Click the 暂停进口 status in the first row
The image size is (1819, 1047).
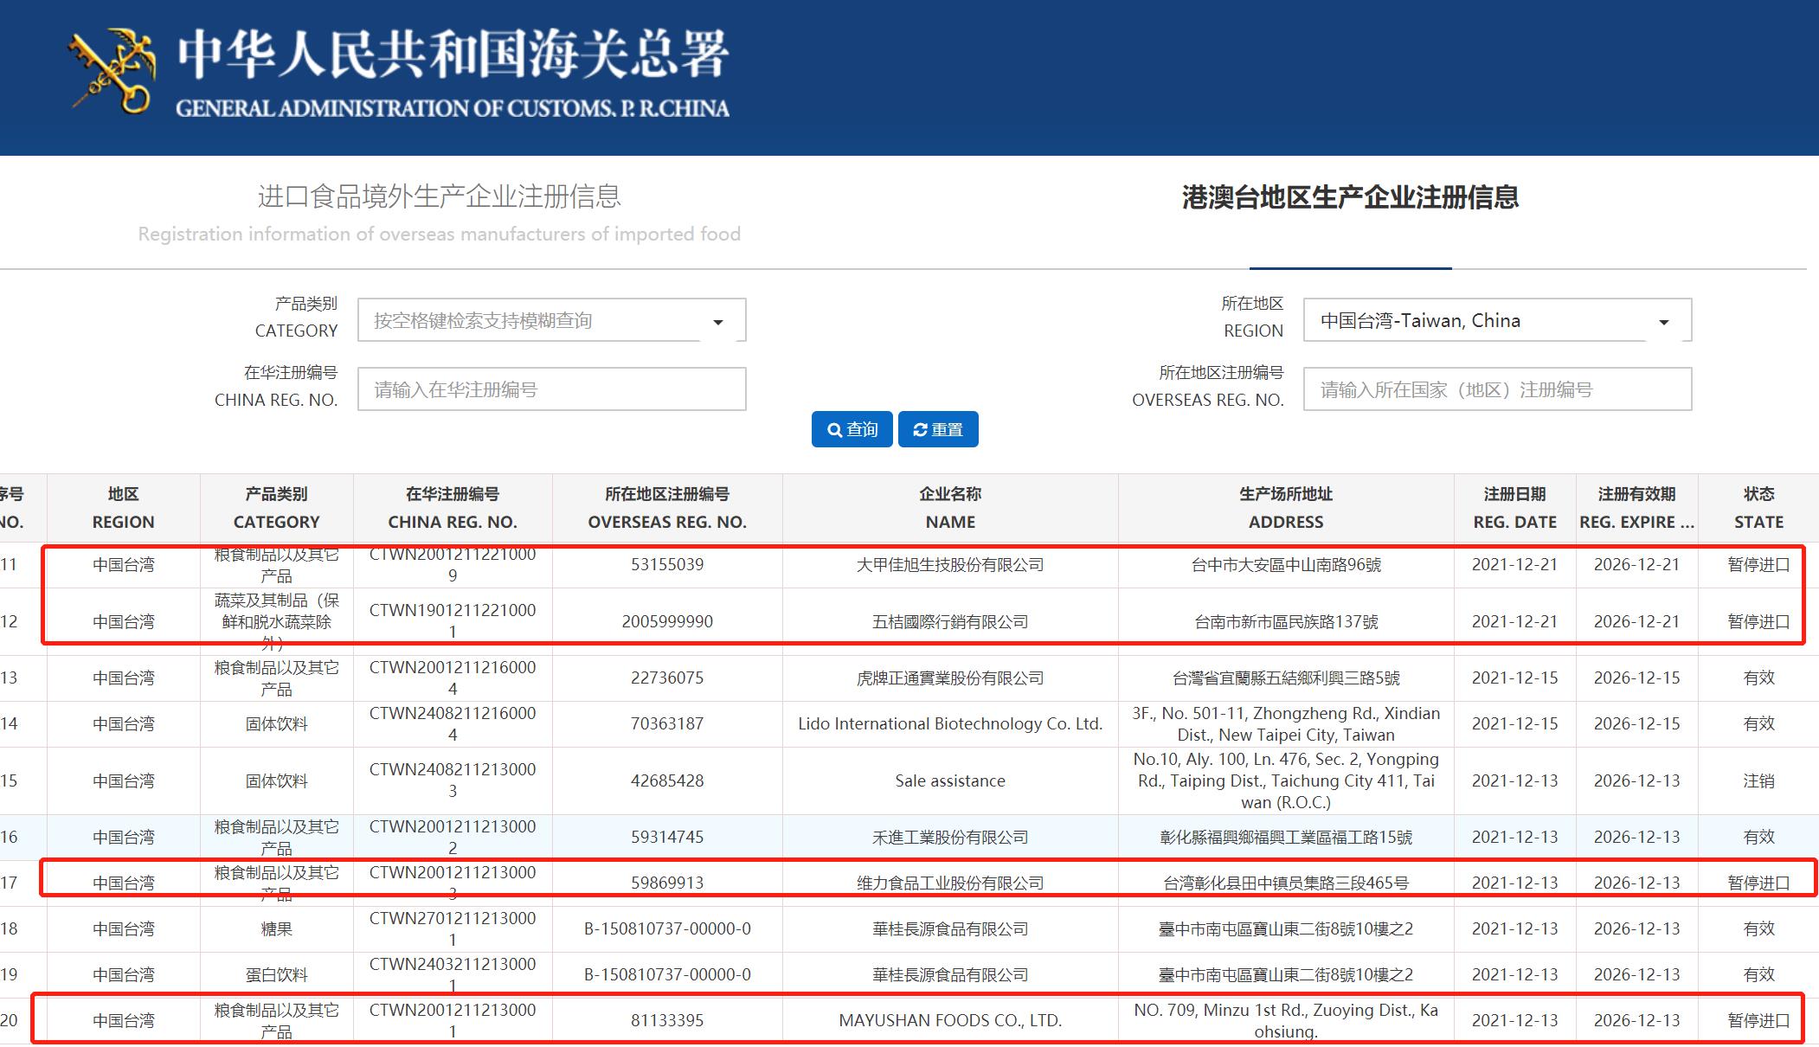(1754, 565)
